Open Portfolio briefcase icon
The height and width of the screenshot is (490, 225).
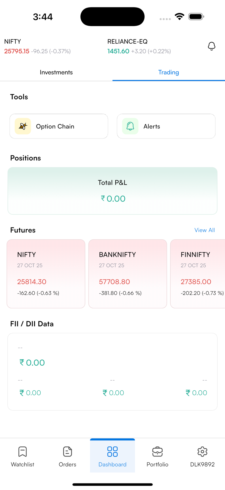point(157,451)
